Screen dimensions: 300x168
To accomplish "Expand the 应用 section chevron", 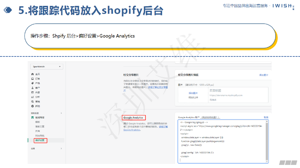I will tap(61, 149).
